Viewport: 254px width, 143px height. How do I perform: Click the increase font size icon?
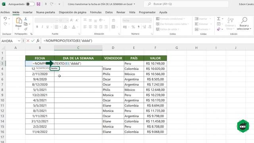click(71, 20)
